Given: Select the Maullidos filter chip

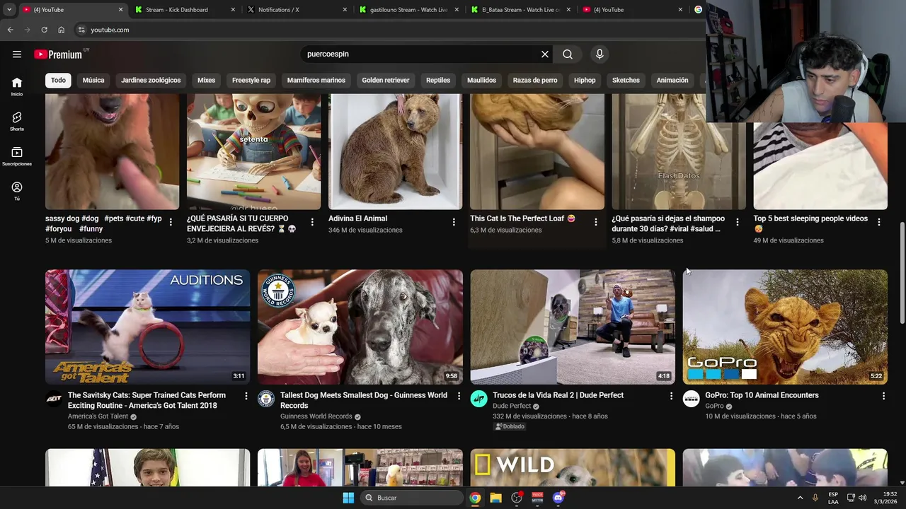Looking at the screenshot, I should [481, 80].
